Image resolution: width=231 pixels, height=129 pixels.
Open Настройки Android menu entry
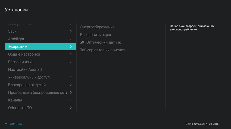(x=25, y=70)
